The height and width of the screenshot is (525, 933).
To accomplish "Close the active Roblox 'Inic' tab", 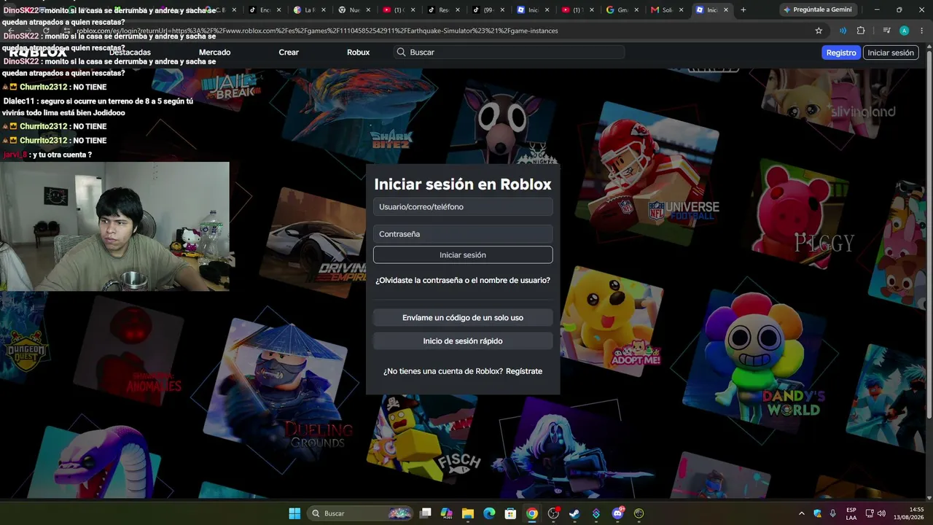I will 725,10.
